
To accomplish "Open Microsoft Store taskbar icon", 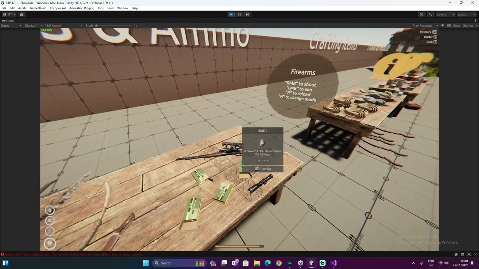I will pos(246,263).
